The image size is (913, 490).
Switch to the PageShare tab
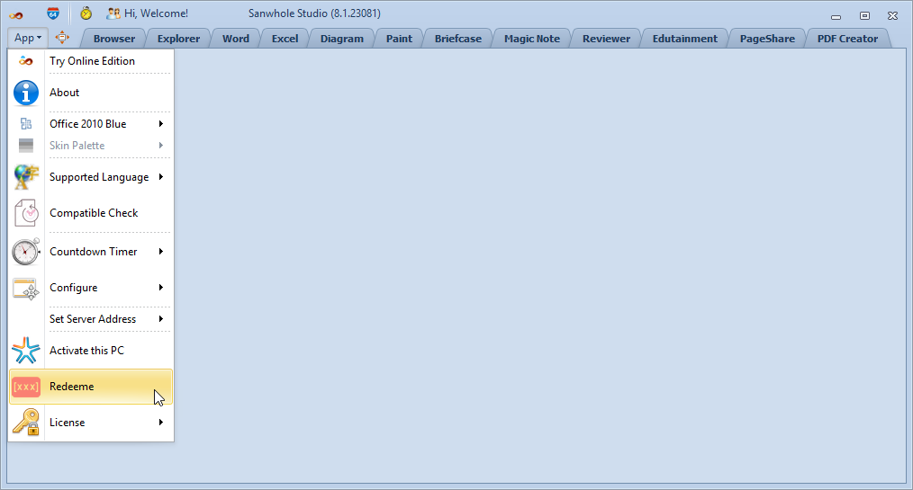point(767,39)
